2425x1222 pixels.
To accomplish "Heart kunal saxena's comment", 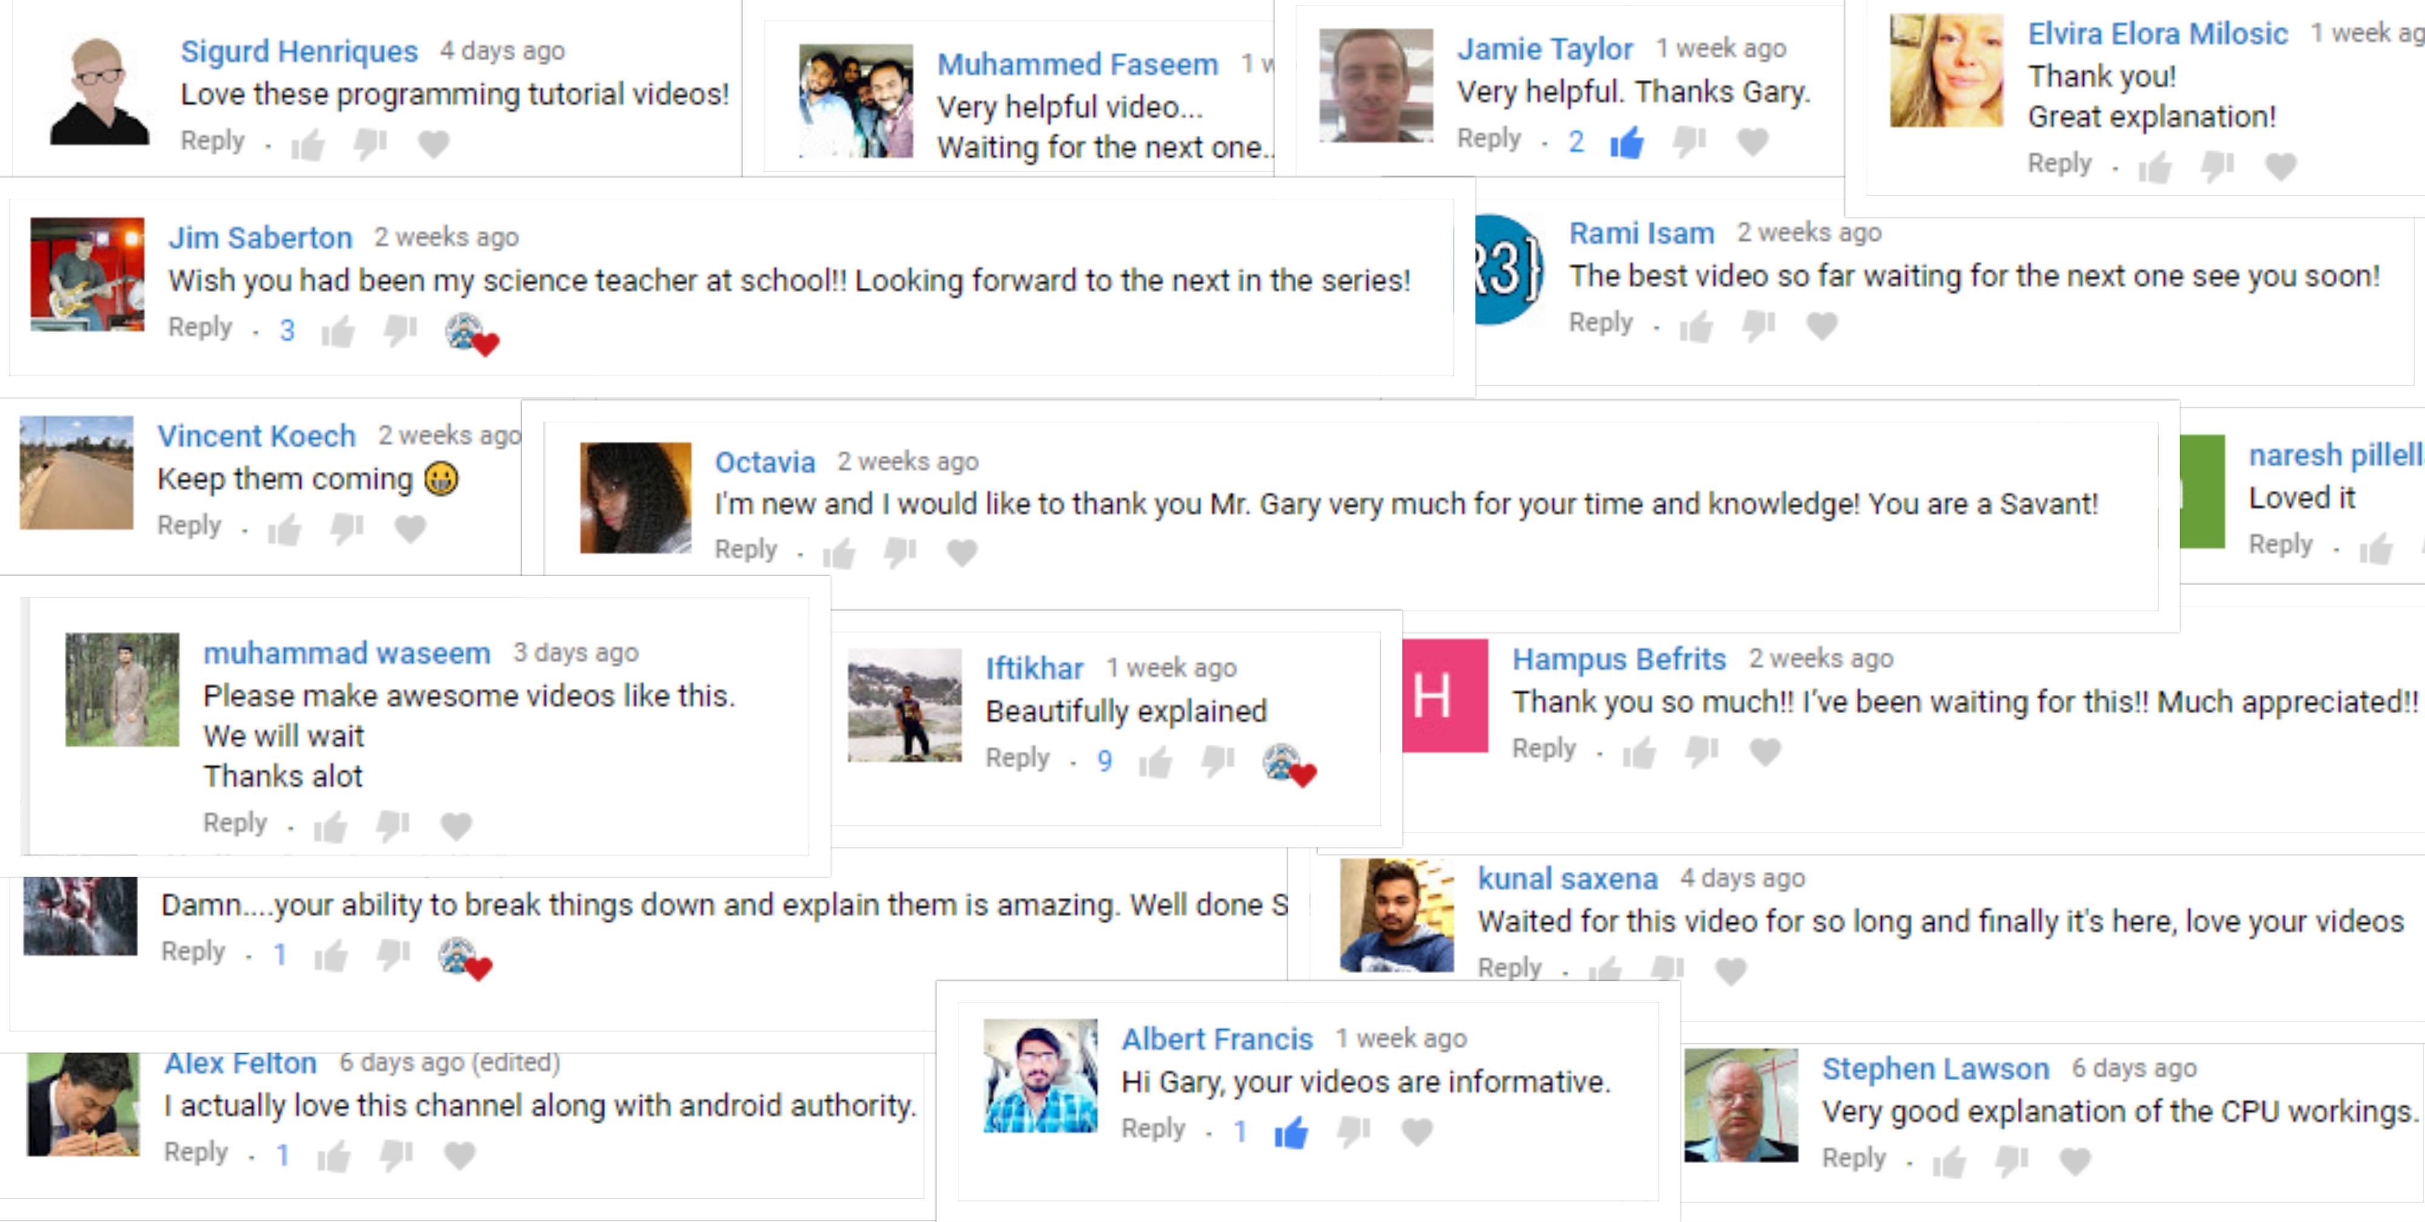I will (1730, 971).
